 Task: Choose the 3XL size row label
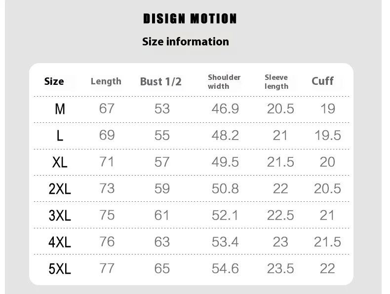[60, 216]
